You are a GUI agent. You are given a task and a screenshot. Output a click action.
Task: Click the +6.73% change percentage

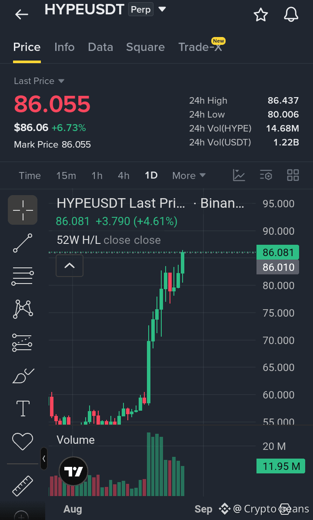coord(69,128)
